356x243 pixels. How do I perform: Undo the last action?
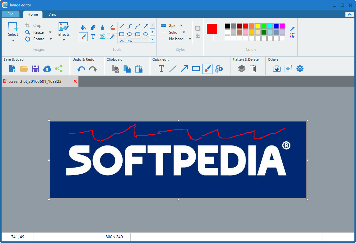(x=81, y=69)
